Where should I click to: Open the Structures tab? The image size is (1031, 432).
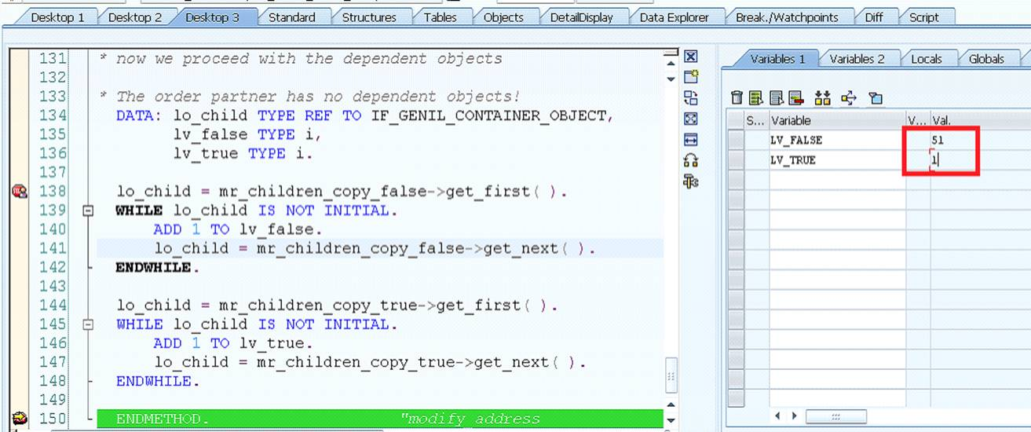pos(369,16)
